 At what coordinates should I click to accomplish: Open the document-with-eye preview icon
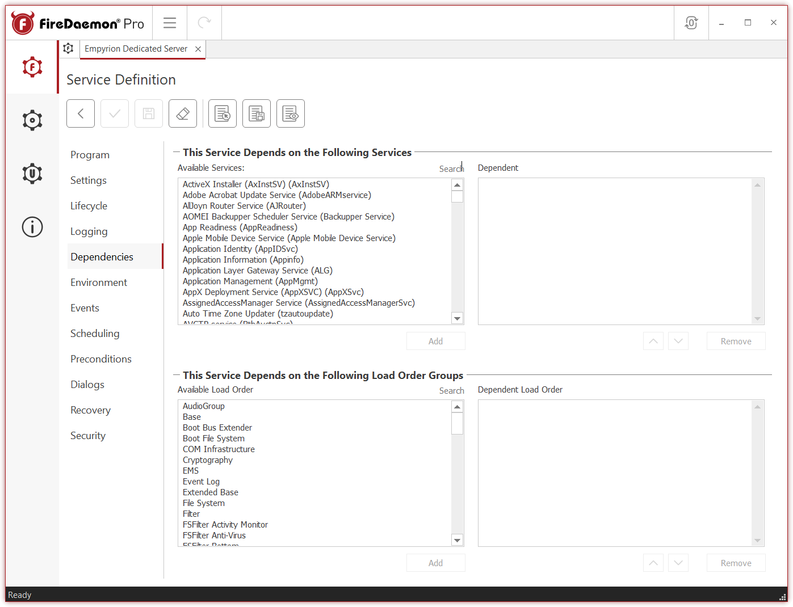290,113
